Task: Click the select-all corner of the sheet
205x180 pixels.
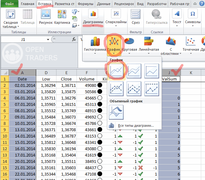Action: click(5, 73)
